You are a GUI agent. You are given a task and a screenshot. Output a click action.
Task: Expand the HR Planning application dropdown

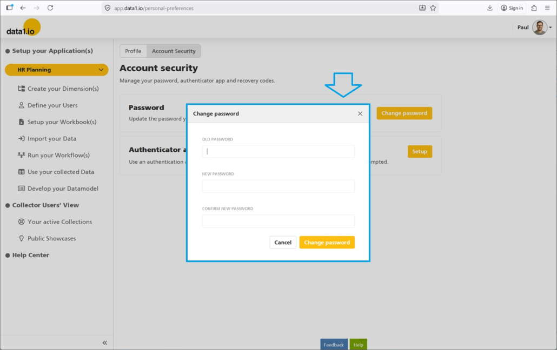tap(101, 70)
